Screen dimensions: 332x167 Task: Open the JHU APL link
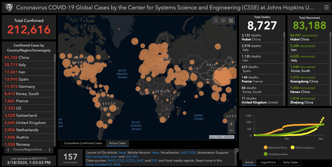tap(132, 156)
